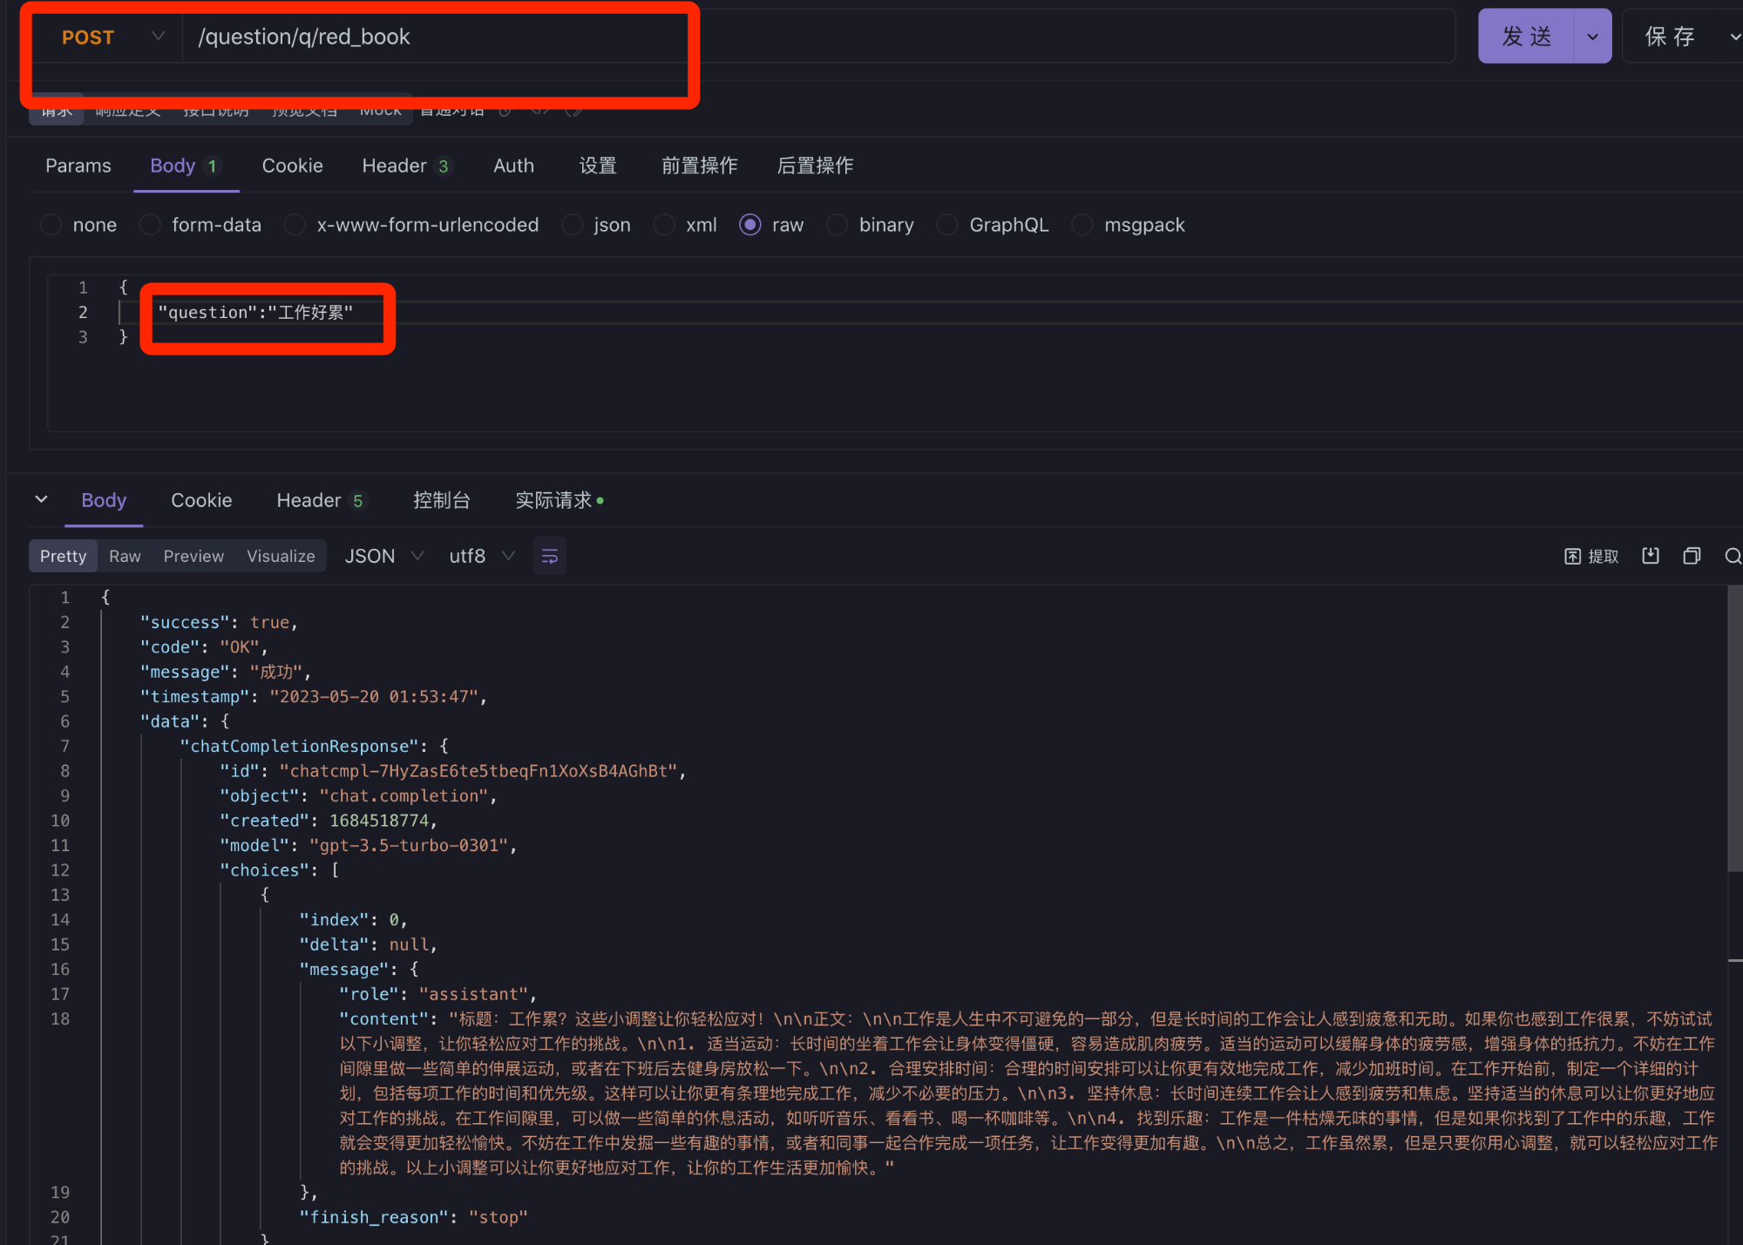1743x1245 pixels.
Task: Switch to the response Cookie tab
Action: click(x=201, y=500)
